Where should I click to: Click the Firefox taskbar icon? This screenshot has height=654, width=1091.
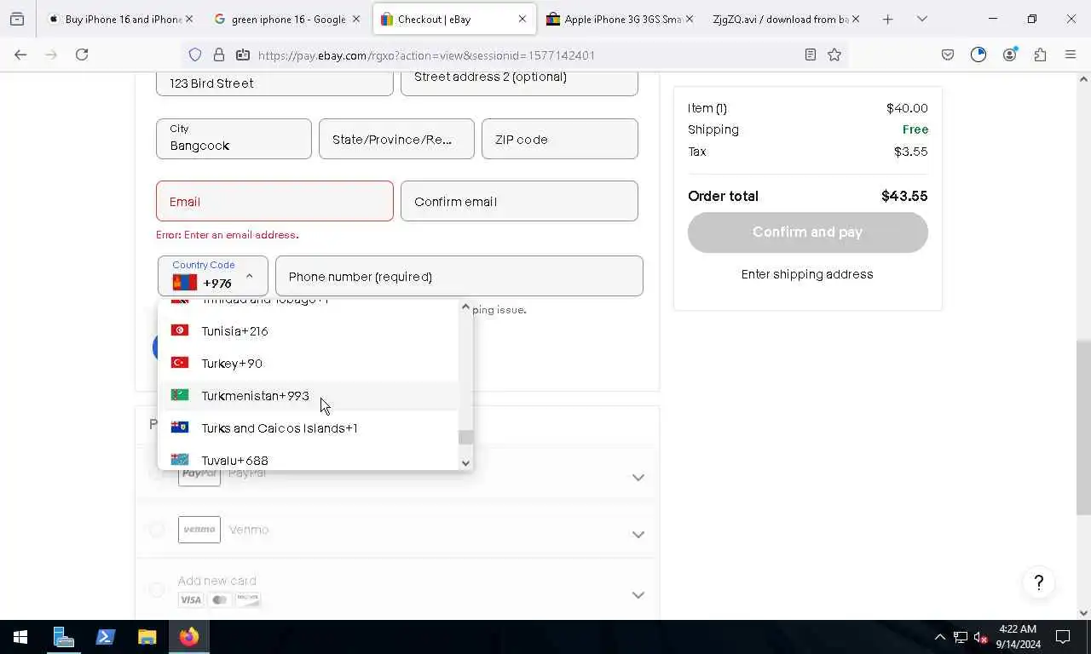pos(189,637)
